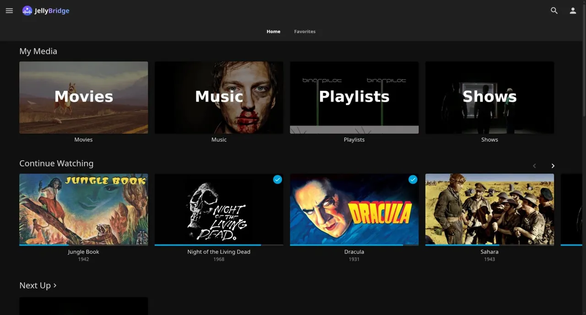Click the 1968 year text
The width and height of the screenshot is (586, 315).
pyautogui.click(x=219, y=259)
